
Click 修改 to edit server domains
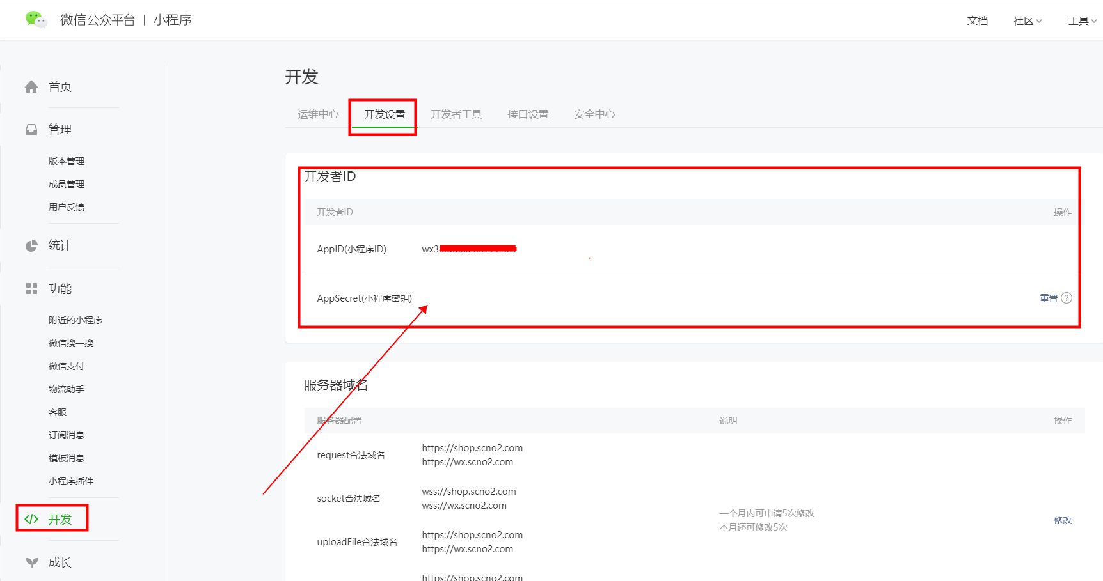[x=1063, y=520]
